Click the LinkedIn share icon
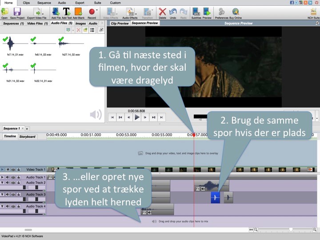 [x=310, y=3]
